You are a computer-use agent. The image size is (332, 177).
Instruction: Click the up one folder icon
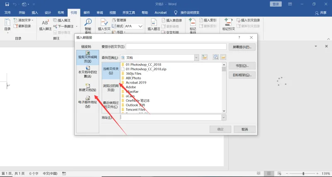pos(204,57)
